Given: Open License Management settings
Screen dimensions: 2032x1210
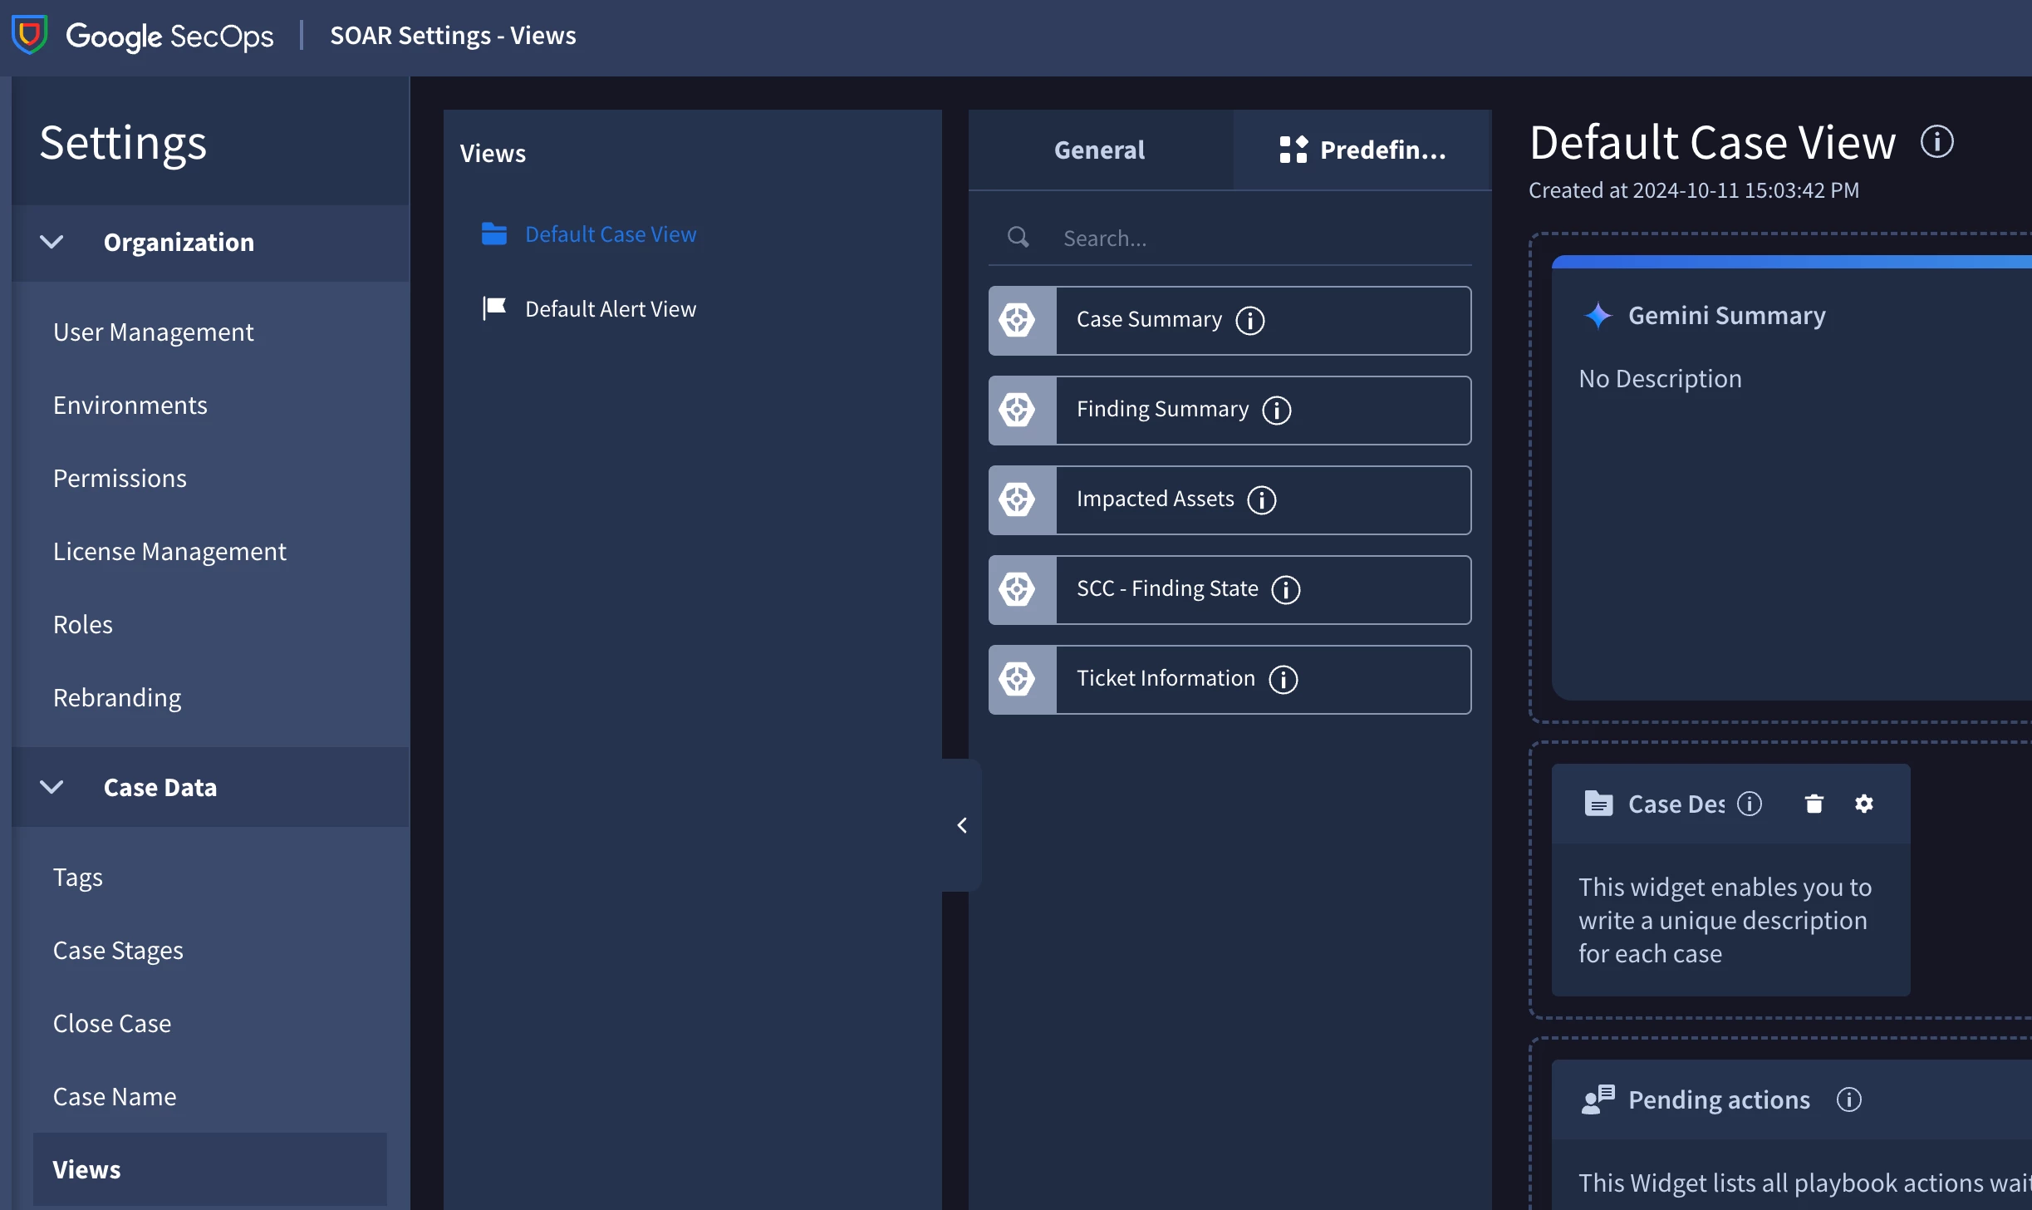Looking at the screenshot, I should pos(169,551).
